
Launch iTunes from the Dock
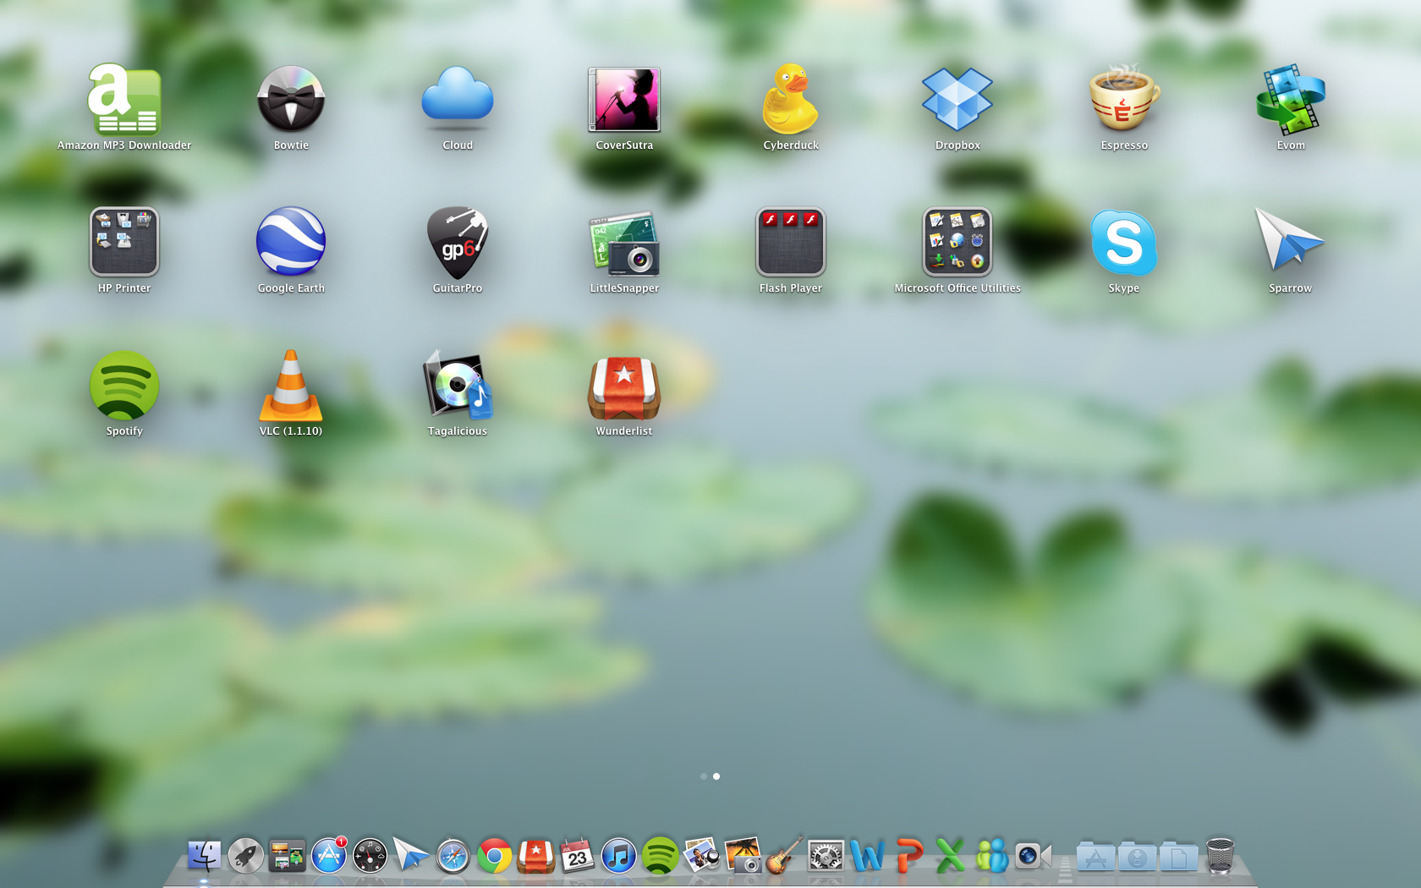coord(618,856)
